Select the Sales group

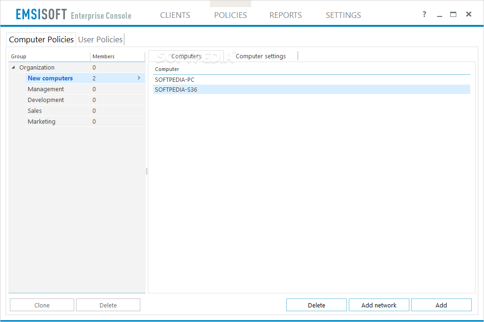[35, 110]
